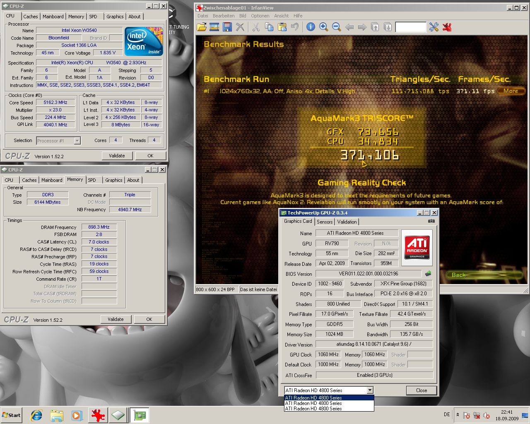Switch to Validation tab in GPU-Z

click(x=347, y=222)
